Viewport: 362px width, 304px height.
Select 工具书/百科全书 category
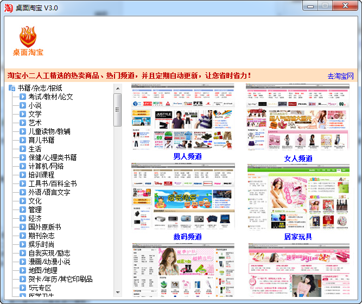tap(53, 183)
